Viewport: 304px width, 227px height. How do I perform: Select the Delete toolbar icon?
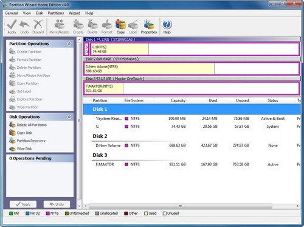(x=92, y=27)
